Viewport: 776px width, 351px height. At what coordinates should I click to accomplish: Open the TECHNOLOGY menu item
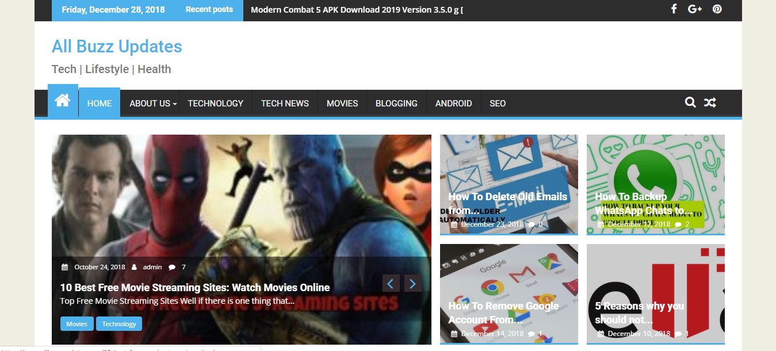pyautogui.click(x=216, y=104)
